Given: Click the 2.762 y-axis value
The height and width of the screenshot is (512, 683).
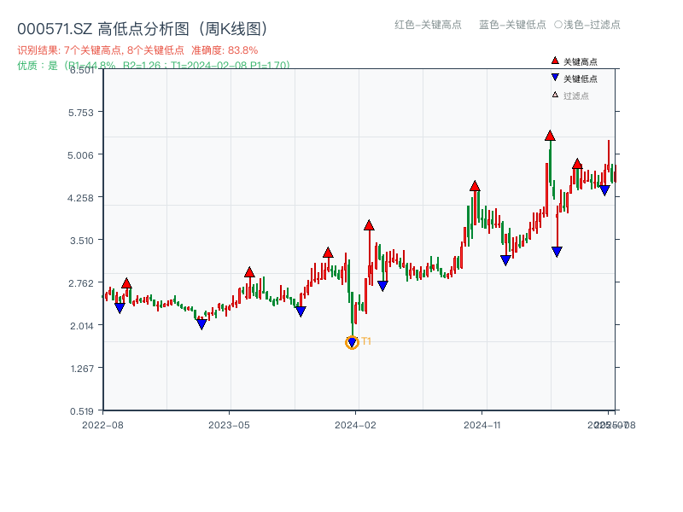Looking at the screenshot, I should tap(81, 283).
